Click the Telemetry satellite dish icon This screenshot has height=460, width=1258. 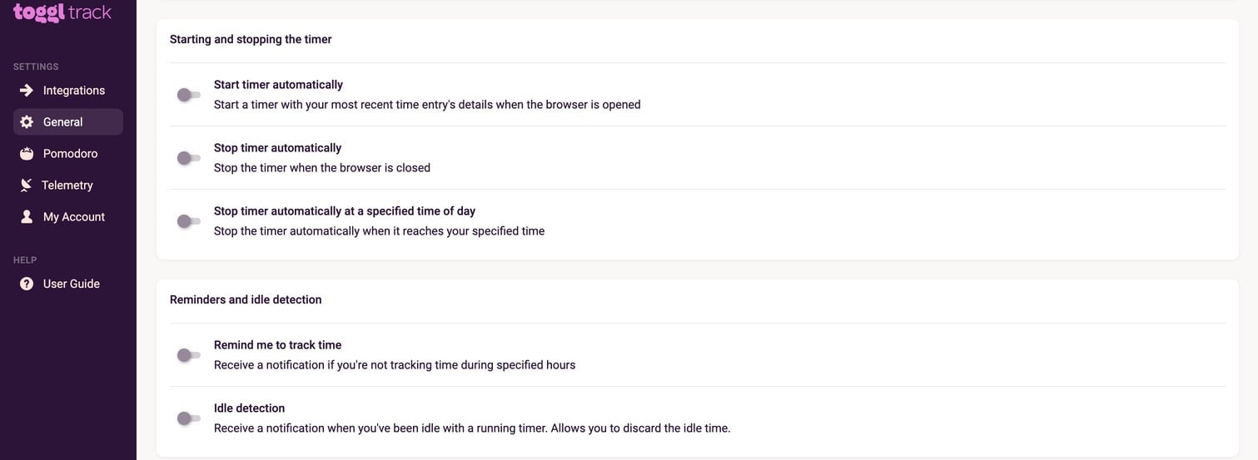27,185
